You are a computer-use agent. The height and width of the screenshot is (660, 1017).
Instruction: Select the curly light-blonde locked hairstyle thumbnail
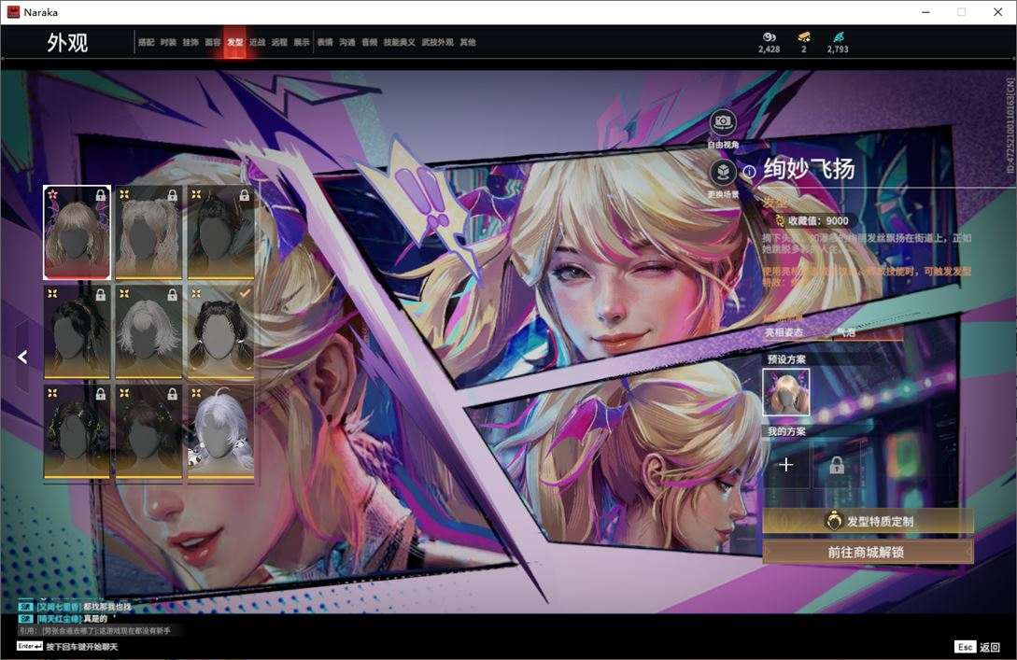(x=148, y=232)
